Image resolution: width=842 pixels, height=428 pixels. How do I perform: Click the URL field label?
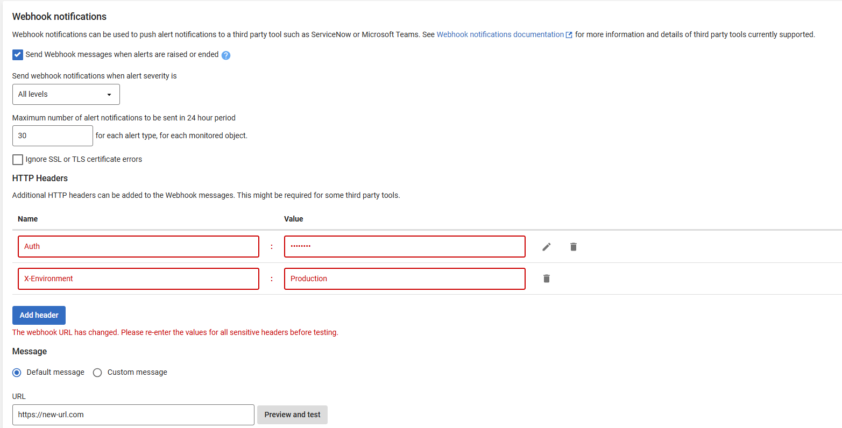coord(19,396)
